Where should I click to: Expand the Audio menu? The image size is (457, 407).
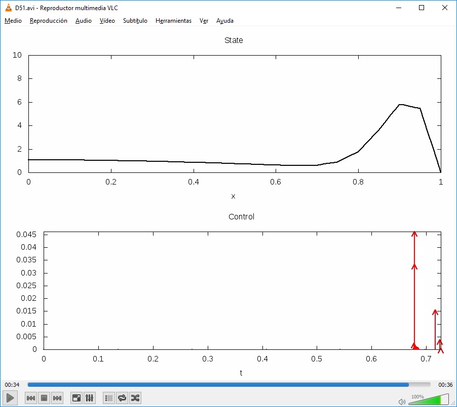tap(83, 21)
